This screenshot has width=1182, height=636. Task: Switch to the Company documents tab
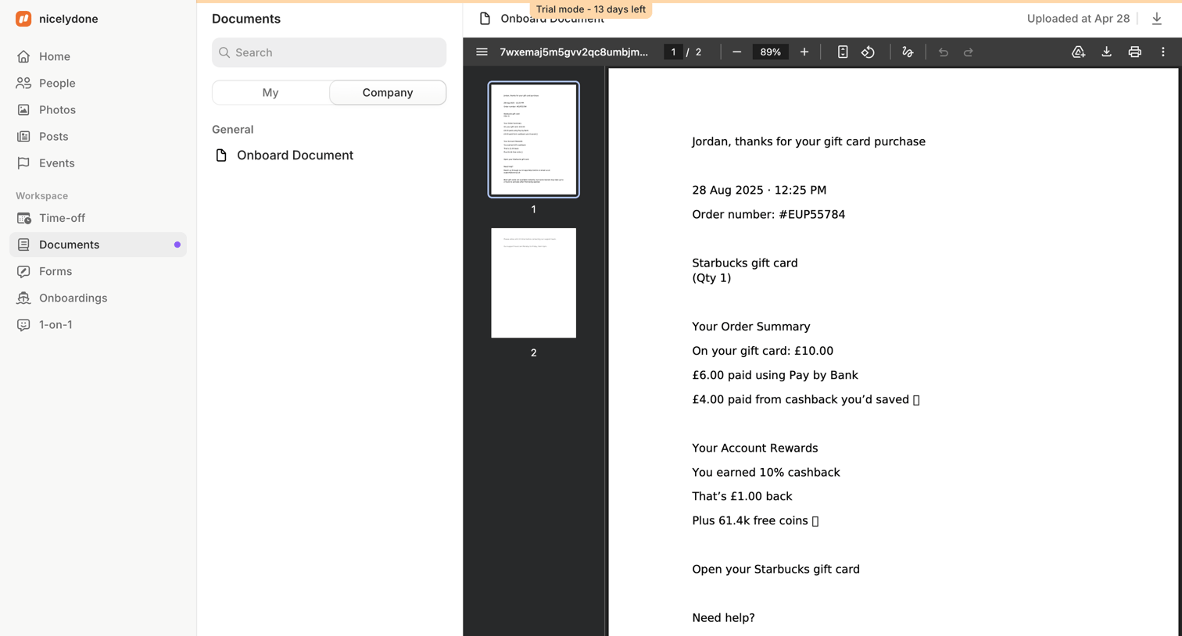point(388,92)
